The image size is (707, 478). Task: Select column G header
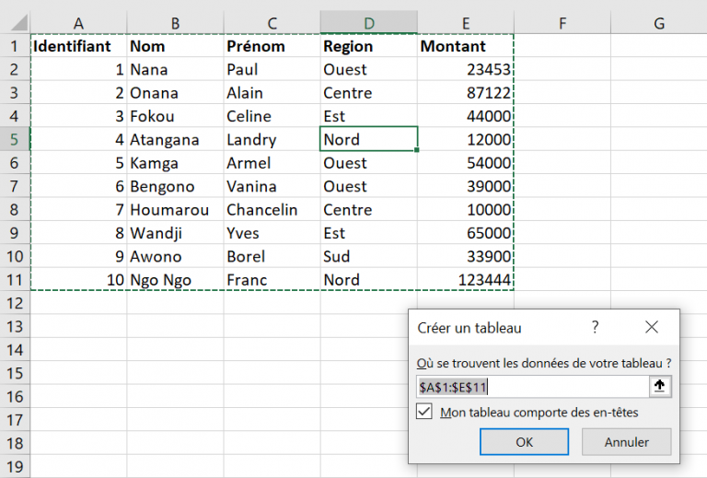pos(659,23)
